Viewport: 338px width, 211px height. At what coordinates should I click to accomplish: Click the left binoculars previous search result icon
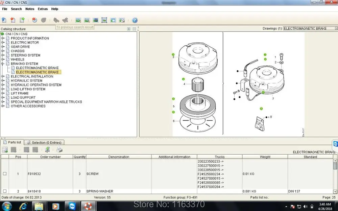coord(56,20)
